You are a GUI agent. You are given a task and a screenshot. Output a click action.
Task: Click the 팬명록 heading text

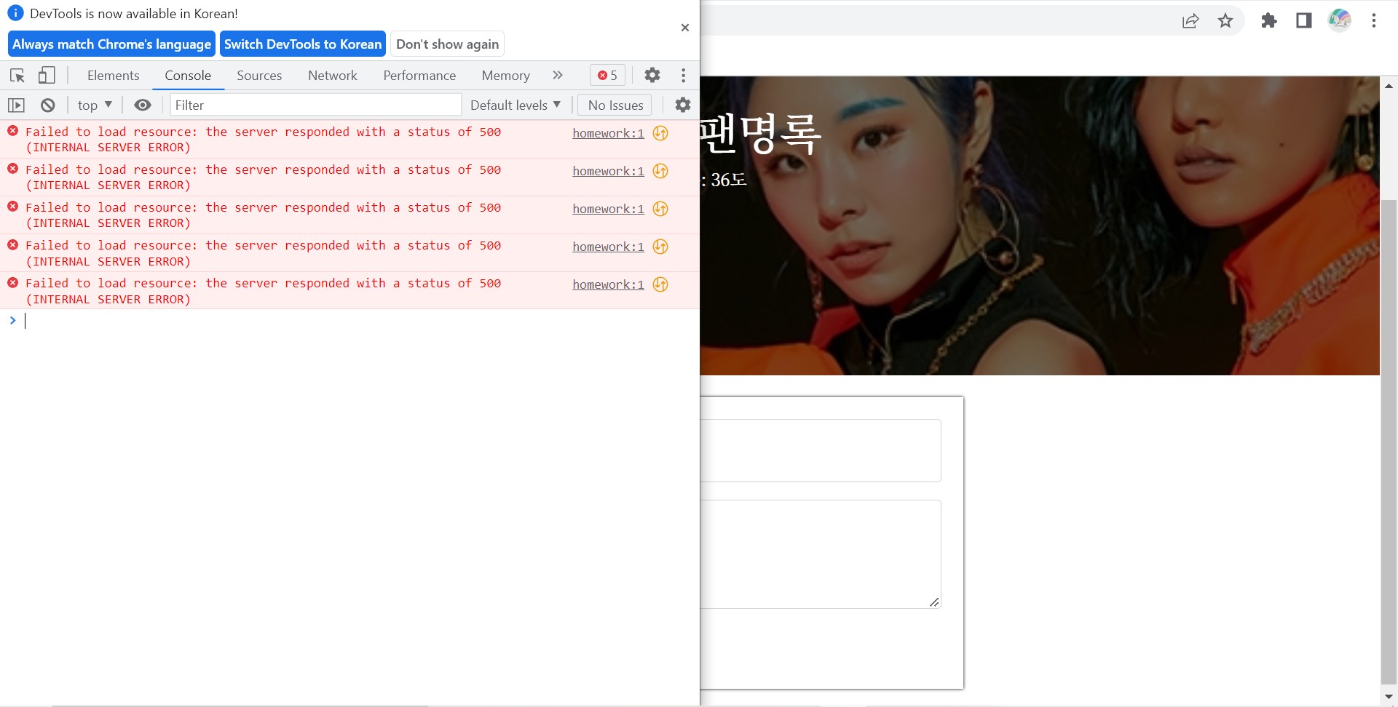pyautogui.click(x=761, y=135)
